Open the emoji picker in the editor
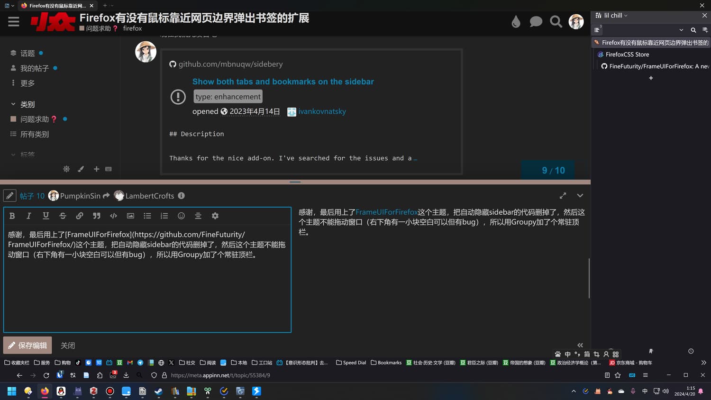 [181, 216]
